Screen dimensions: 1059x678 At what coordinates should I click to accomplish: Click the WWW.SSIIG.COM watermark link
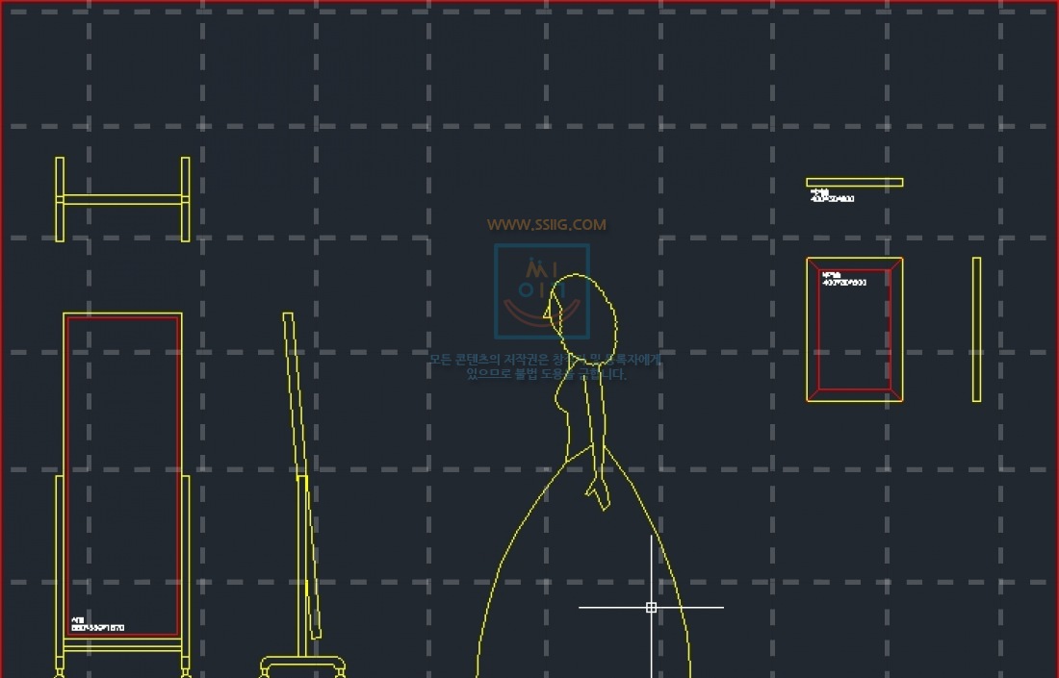546,225
